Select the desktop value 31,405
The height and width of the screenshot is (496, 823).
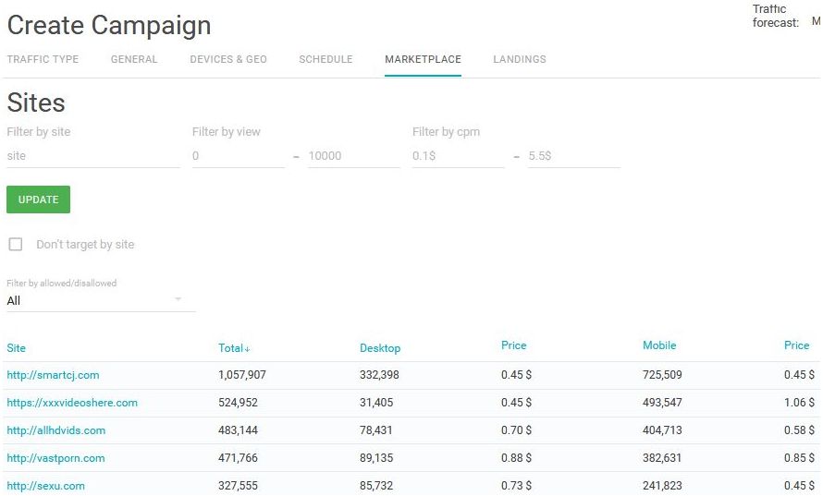tap(376, 403)
